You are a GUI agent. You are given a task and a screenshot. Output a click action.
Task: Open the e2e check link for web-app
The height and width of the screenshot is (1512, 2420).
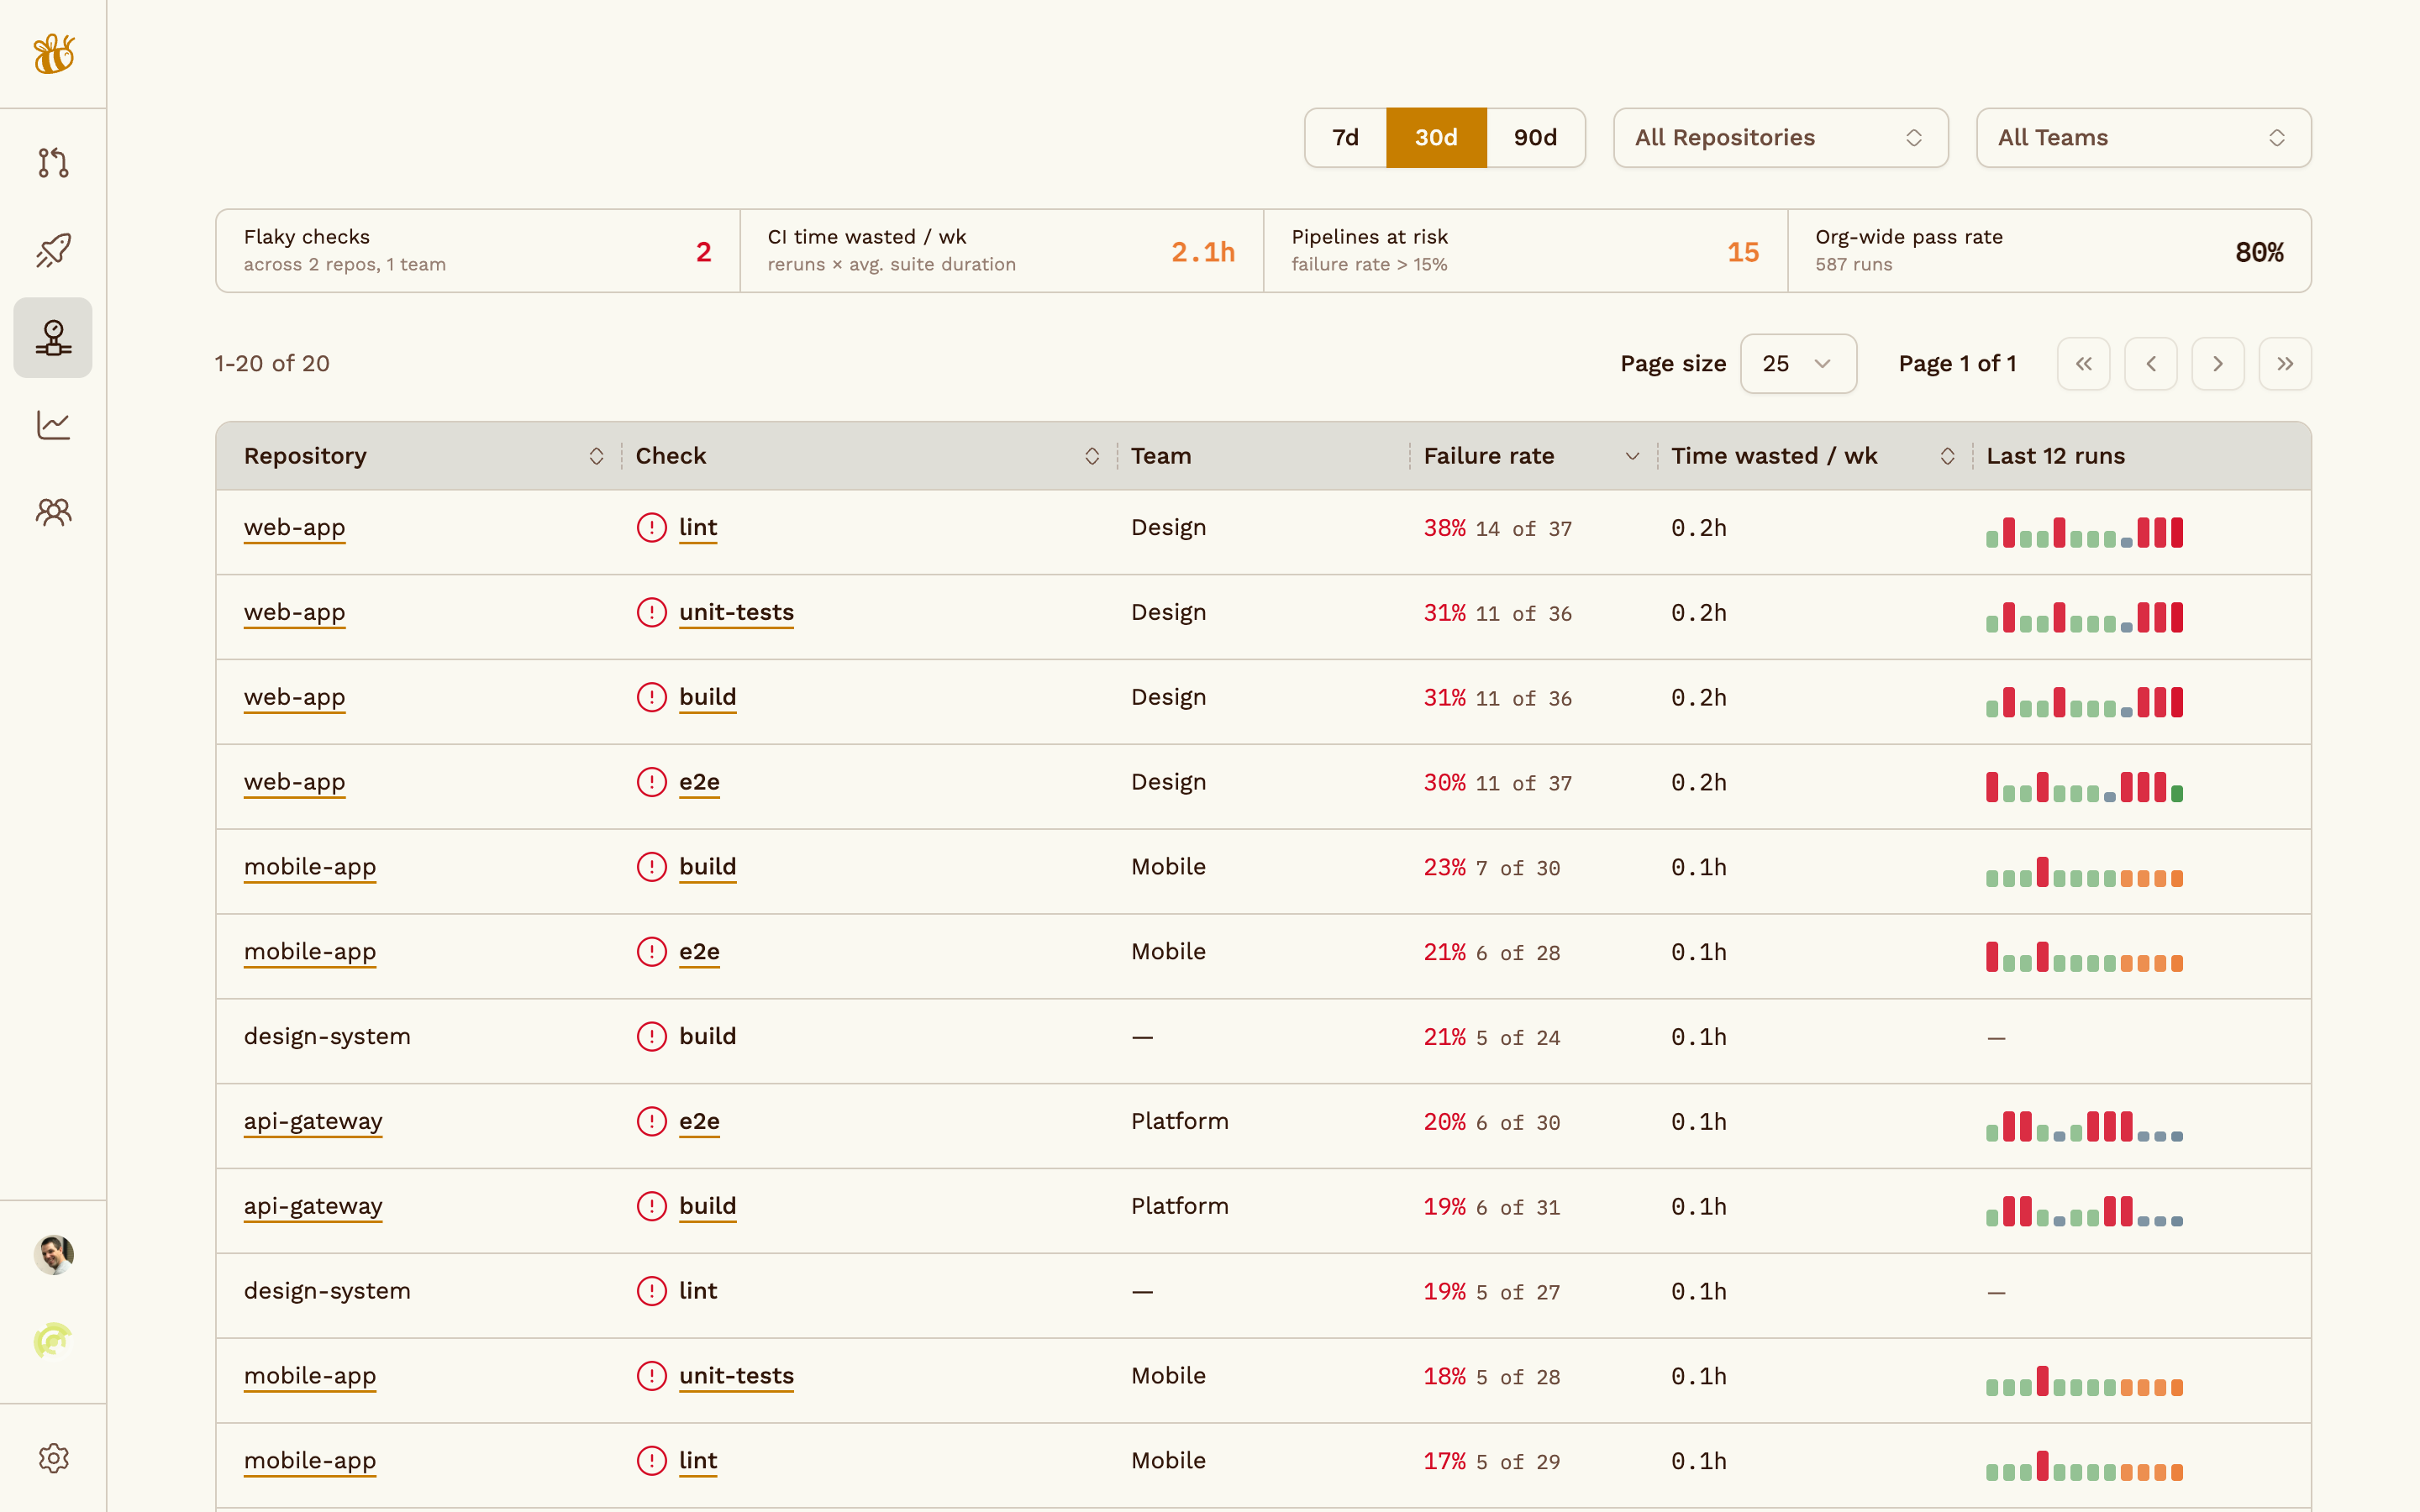(699, 782)
